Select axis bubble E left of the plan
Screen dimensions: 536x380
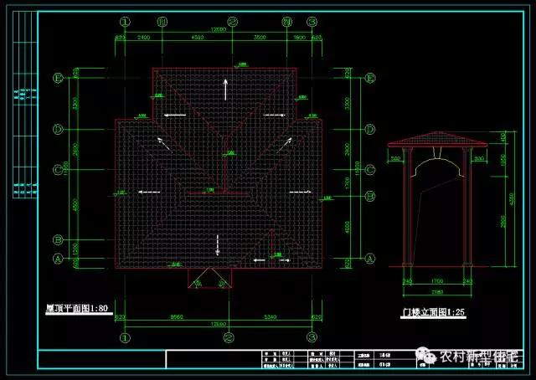click(x=58, y=79)
